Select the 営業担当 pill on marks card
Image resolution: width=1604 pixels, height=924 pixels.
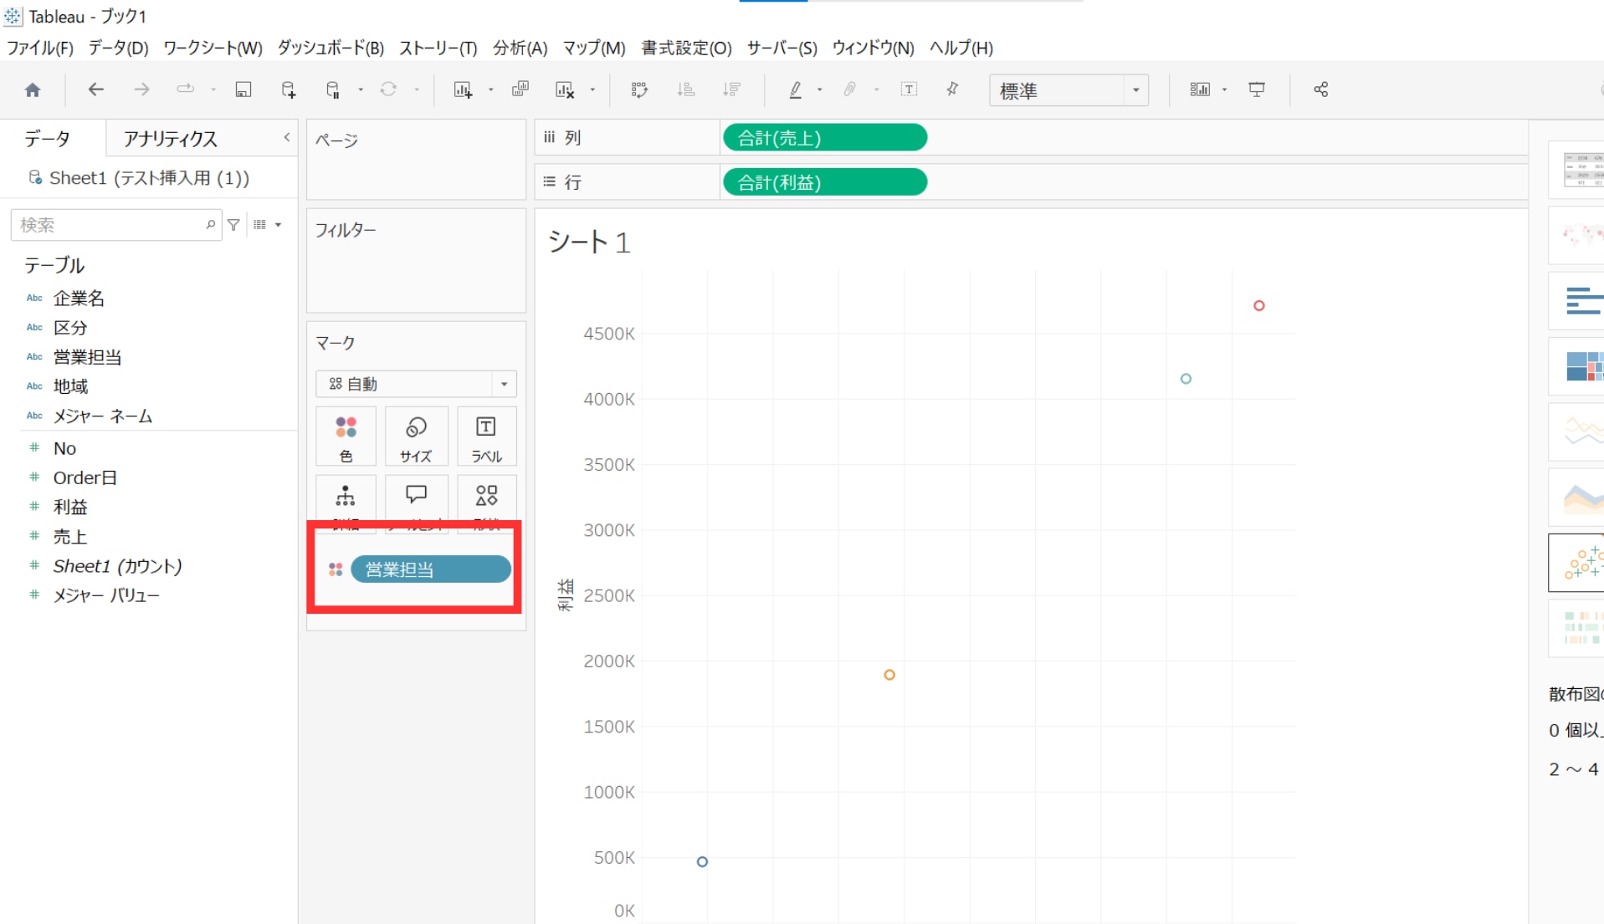430,569
